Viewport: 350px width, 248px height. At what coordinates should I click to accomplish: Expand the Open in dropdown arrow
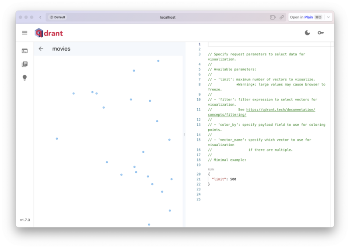click(x=329, y=17)
